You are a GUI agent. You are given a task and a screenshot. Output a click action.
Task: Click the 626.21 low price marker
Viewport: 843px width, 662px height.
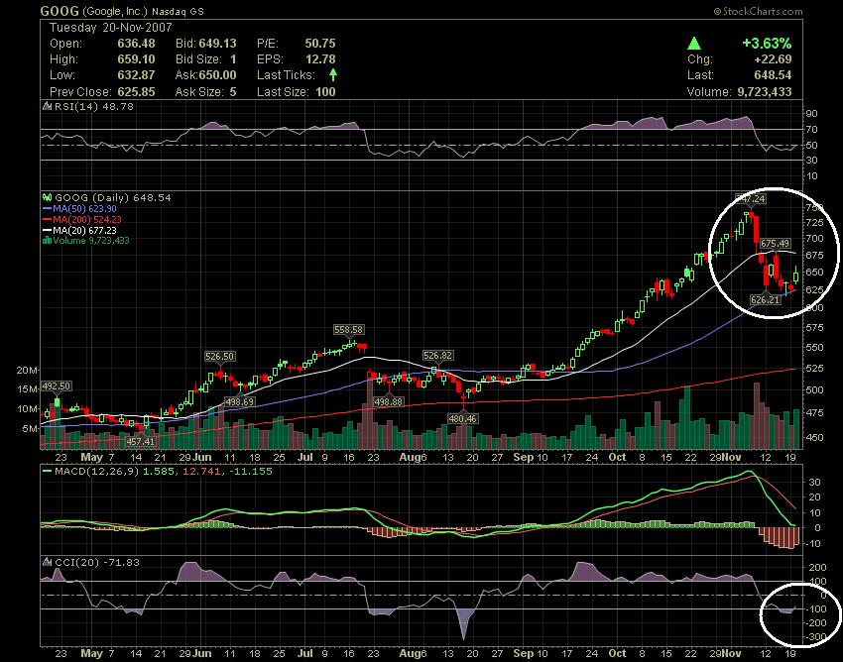[765, 299]
